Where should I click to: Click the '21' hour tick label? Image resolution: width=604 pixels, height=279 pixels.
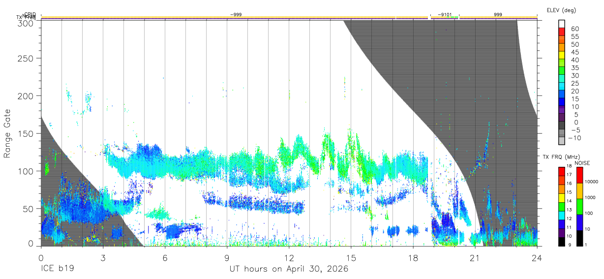[475, 257]
